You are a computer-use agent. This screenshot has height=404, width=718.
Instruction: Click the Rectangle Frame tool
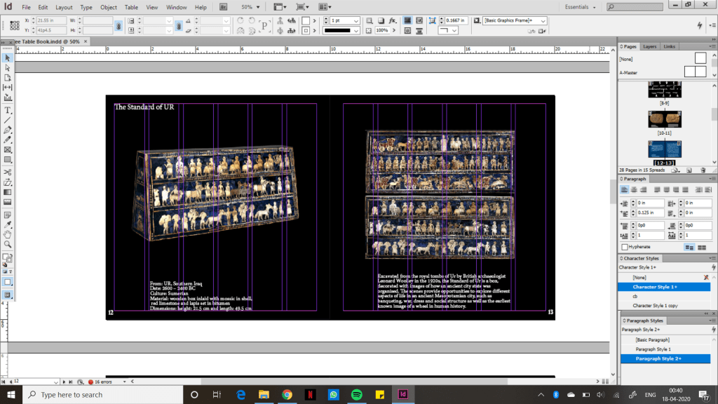tap(8, 150)
